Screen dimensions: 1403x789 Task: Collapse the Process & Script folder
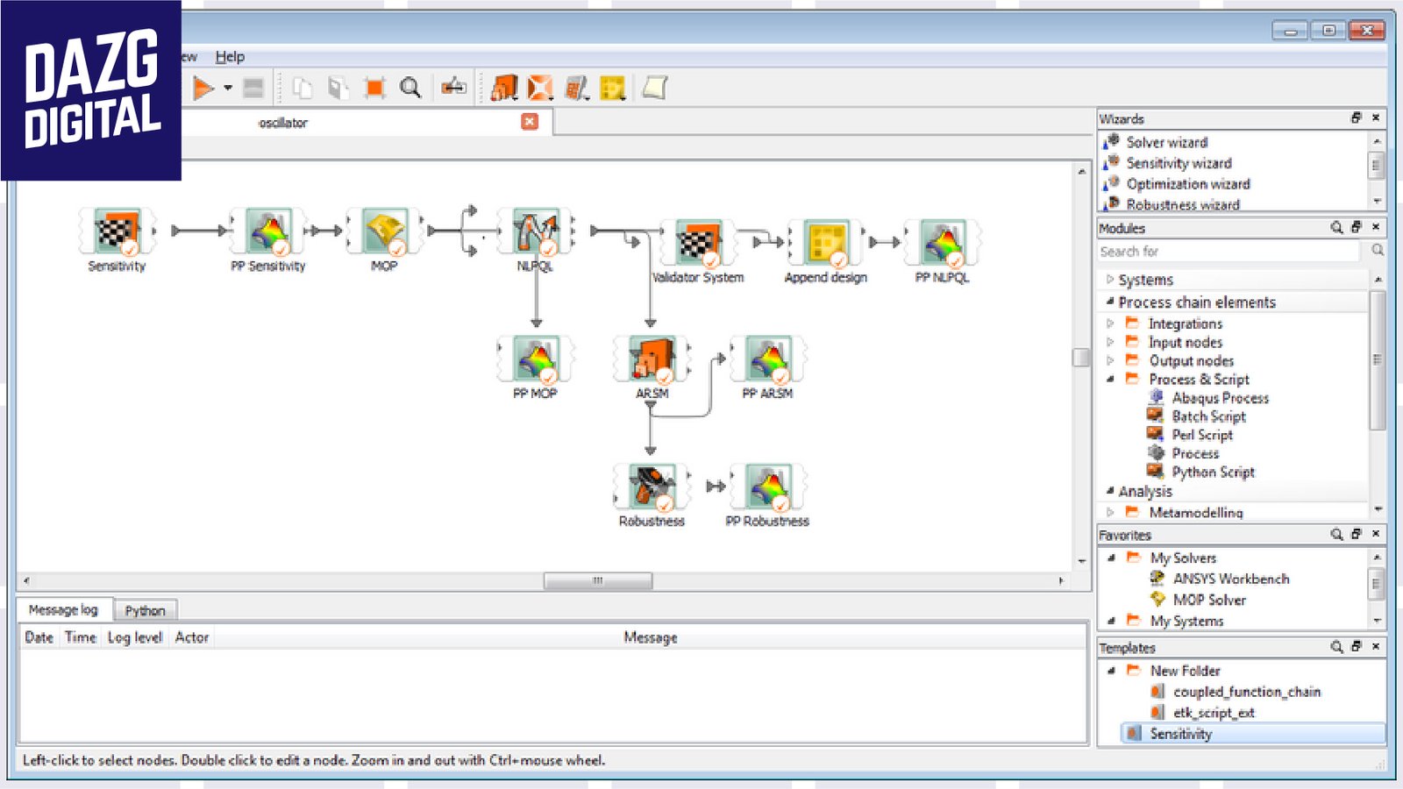1110,379
